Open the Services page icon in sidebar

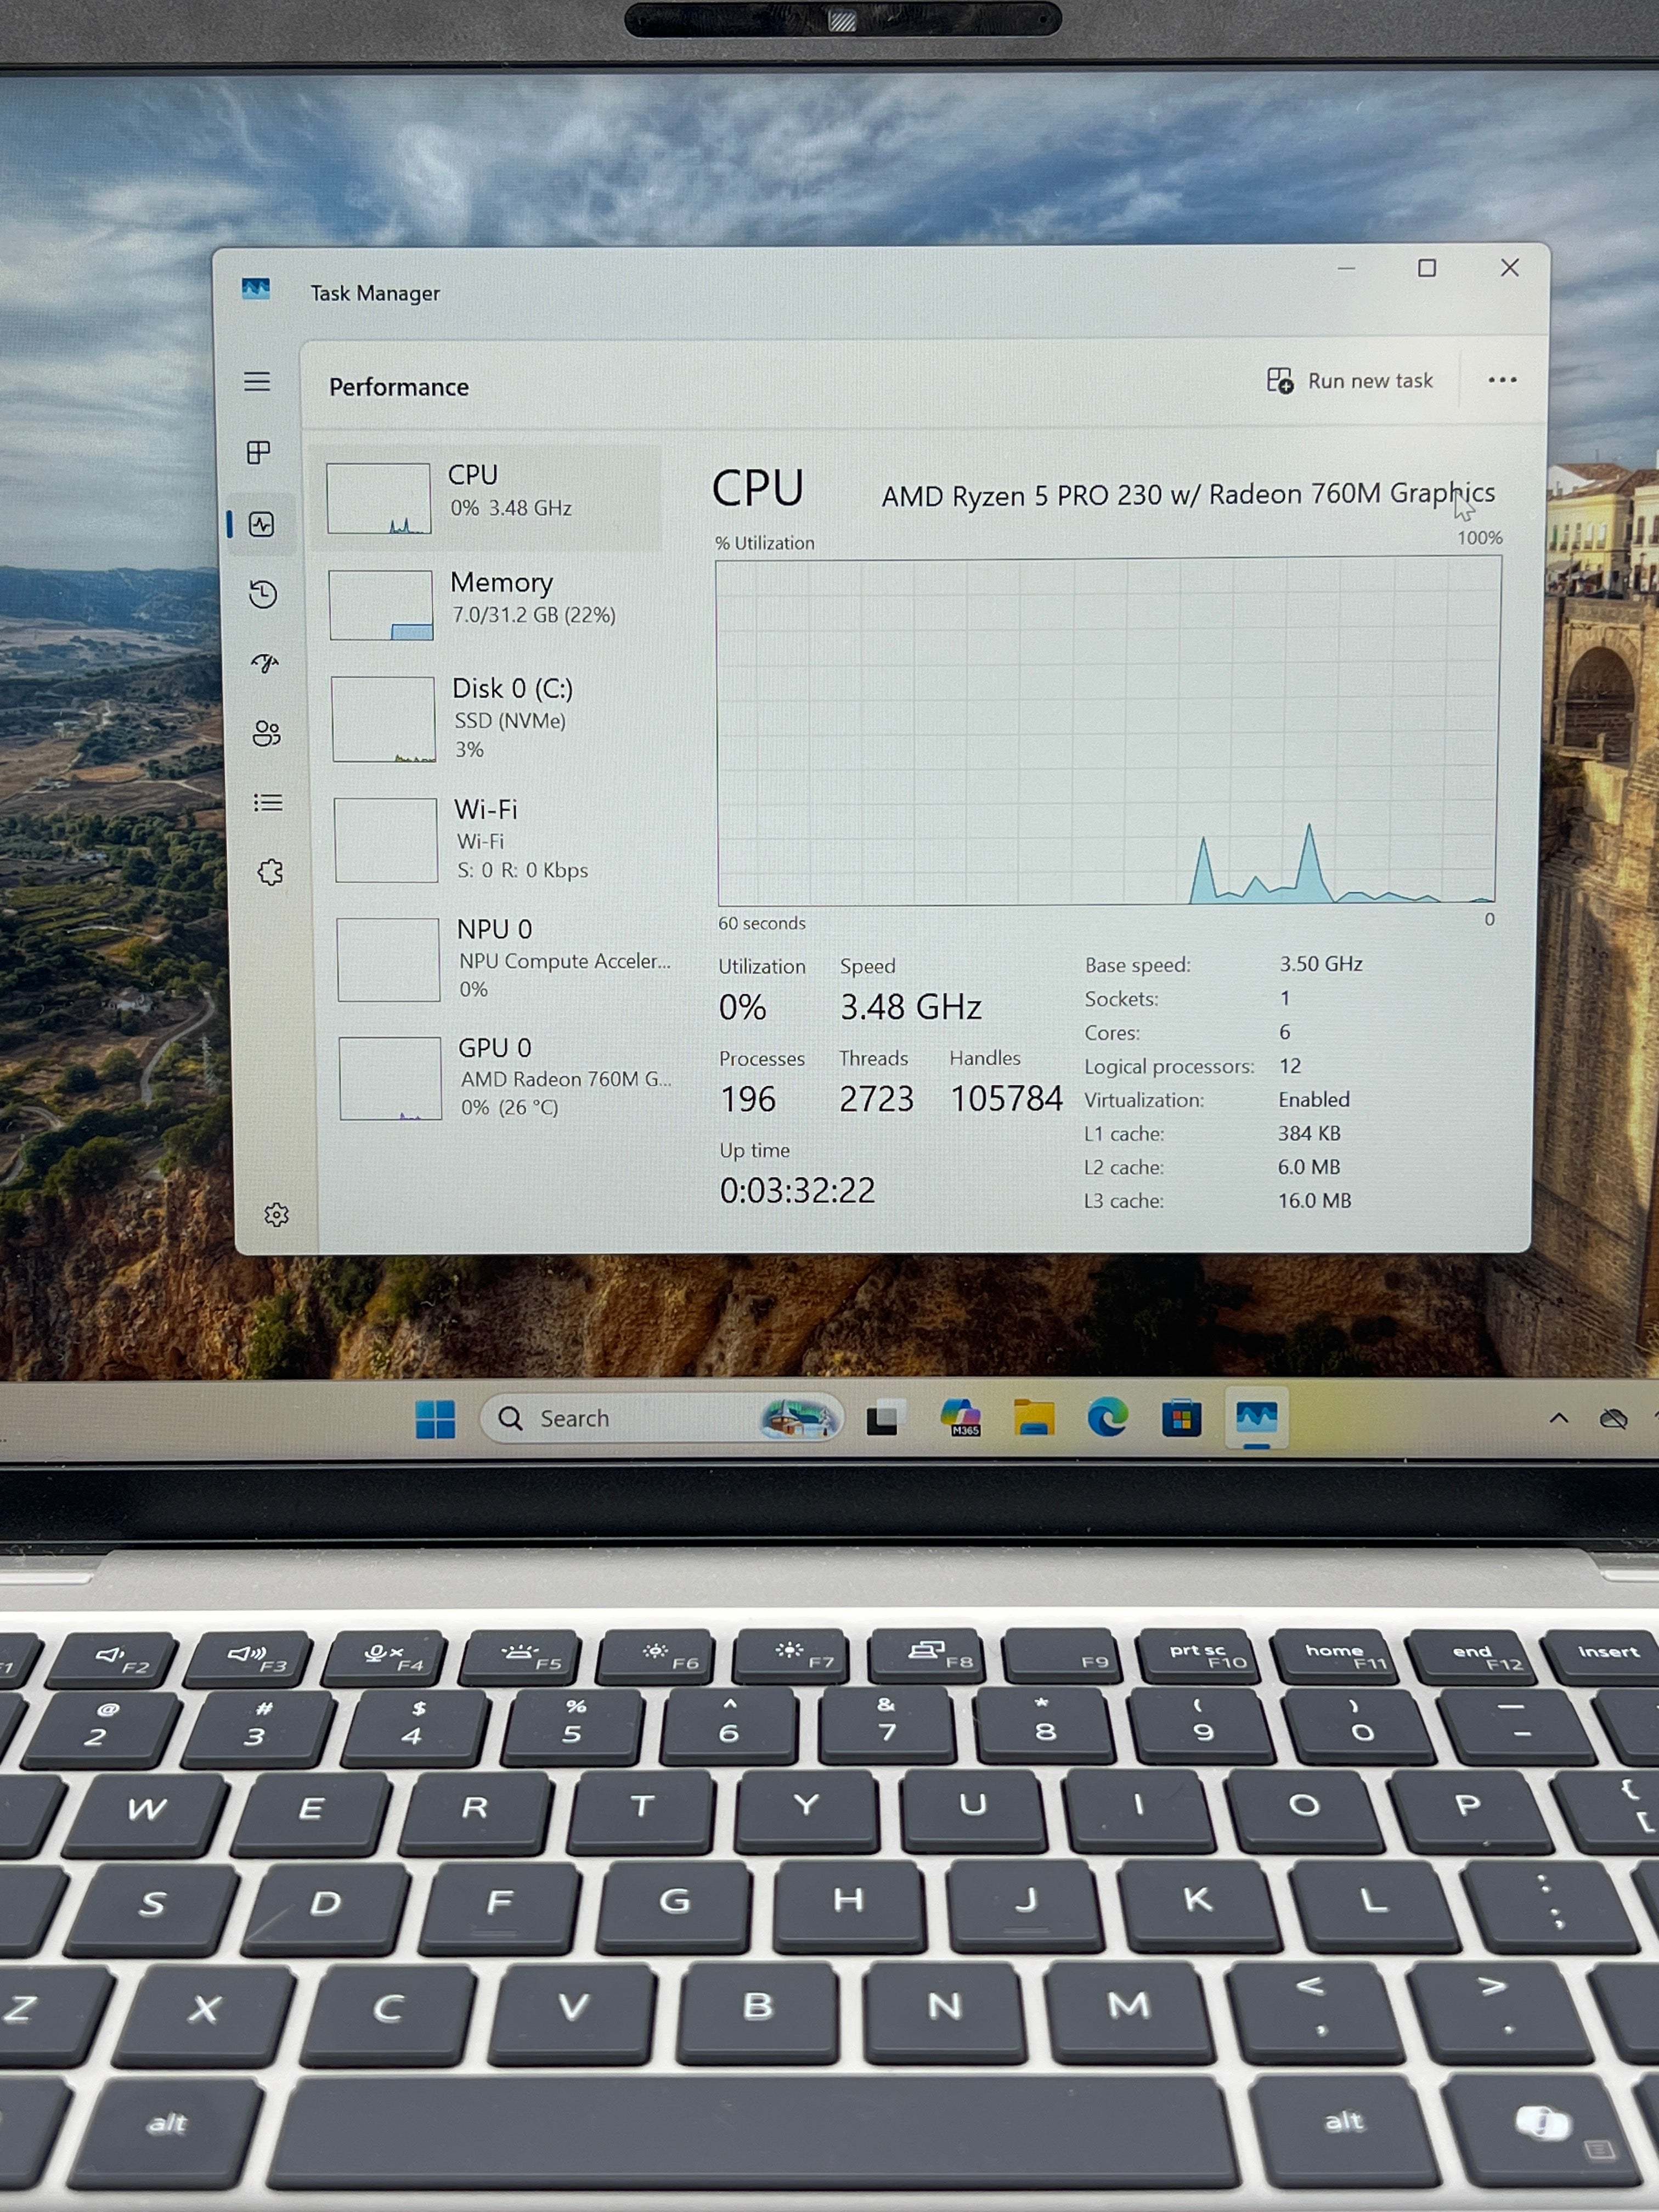click(270, 872)
